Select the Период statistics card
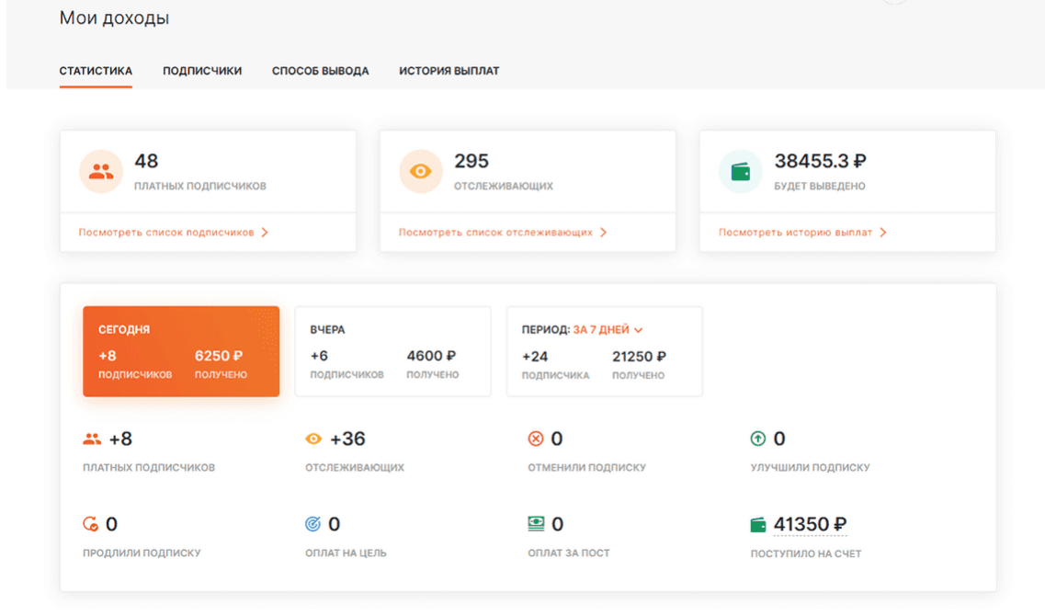Viewport: 1045px width, 616px height. (x=605, y=351)
